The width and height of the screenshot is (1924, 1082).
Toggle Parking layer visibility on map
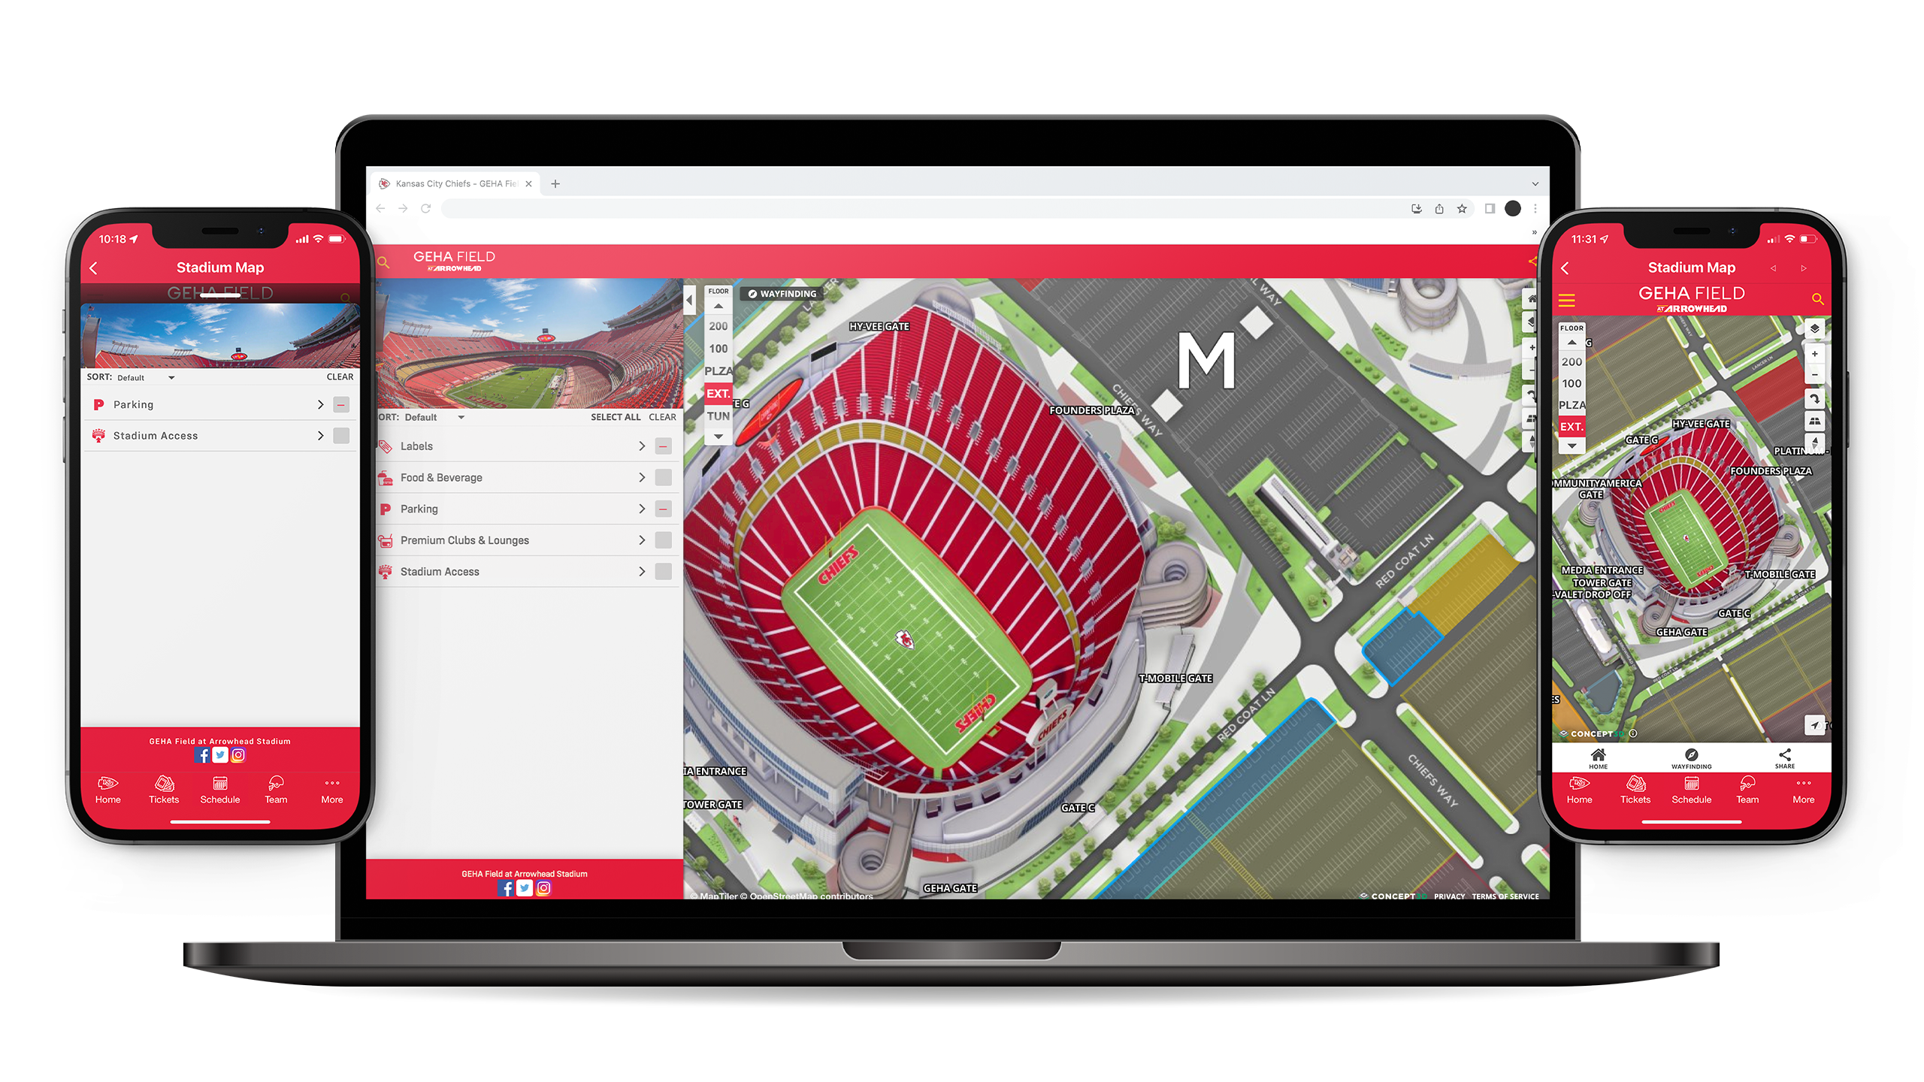tap(664, 509)
